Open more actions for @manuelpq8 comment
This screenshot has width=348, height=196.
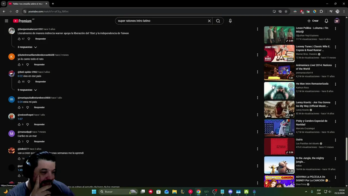257,132
